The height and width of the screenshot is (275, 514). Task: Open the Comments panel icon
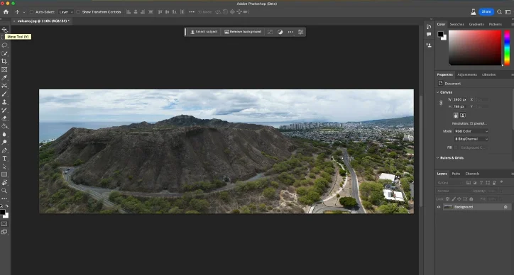(429, 34)
